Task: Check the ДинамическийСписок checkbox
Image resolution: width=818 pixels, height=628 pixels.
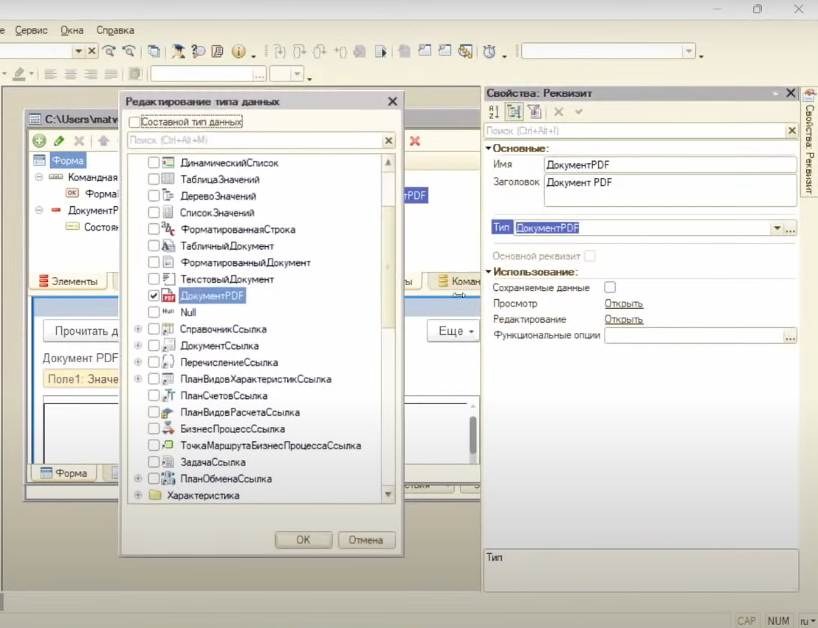Action: pos(154,163)
